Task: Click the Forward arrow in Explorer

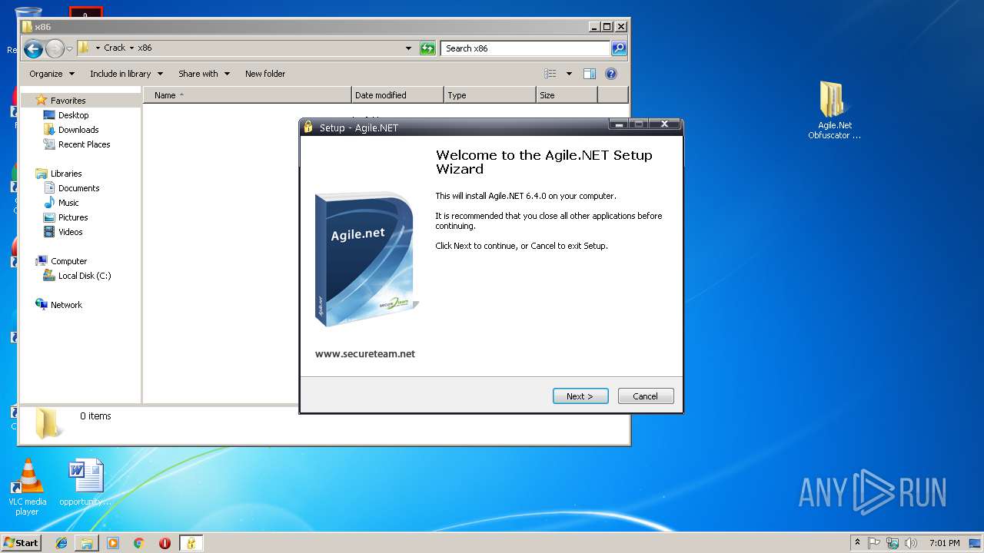Action: [x=55, y=49]
